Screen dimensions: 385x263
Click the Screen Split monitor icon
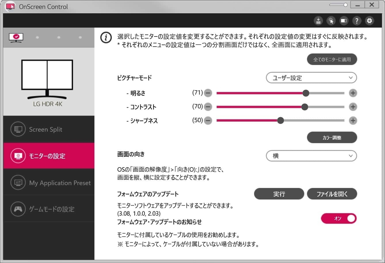tap(18, 129)
